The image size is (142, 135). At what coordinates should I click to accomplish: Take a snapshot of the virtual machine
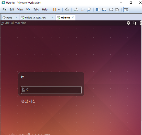pyautogui.click(x=76, y=9)
